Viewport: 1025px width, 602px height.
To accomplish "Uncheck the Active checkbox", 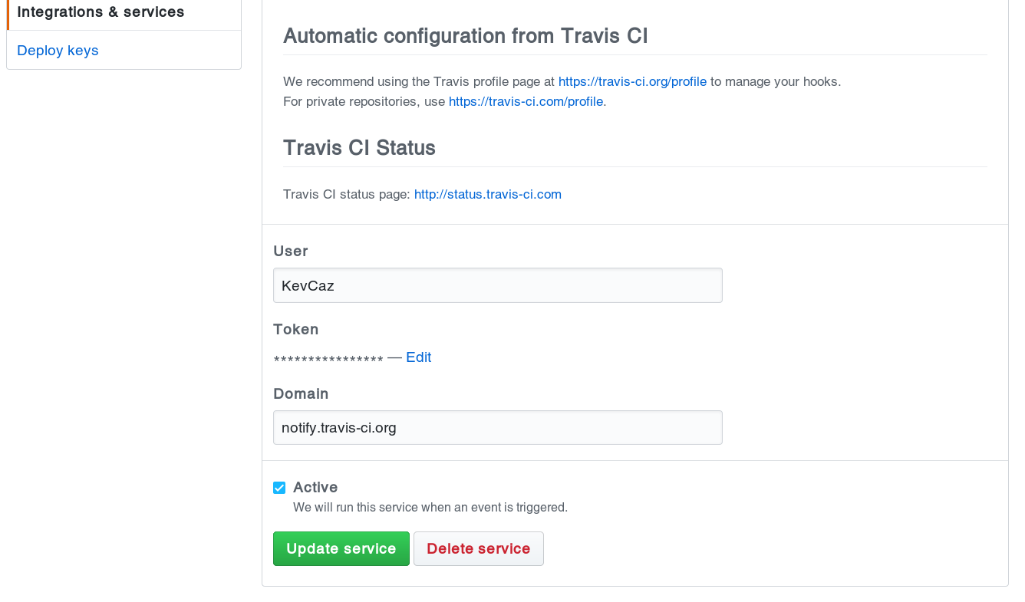I will [279, 488].
